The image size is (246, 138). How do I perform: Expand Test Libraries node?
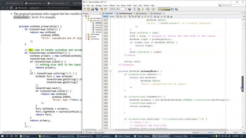click(x=86, y=39)
